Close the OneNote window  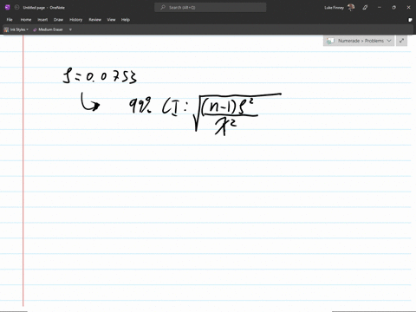[x=408, y=8]
